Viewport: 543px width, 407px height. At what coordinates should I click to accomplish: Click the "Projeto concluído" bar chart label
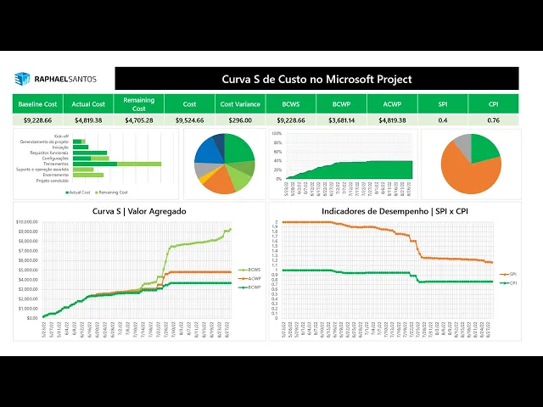53,181
